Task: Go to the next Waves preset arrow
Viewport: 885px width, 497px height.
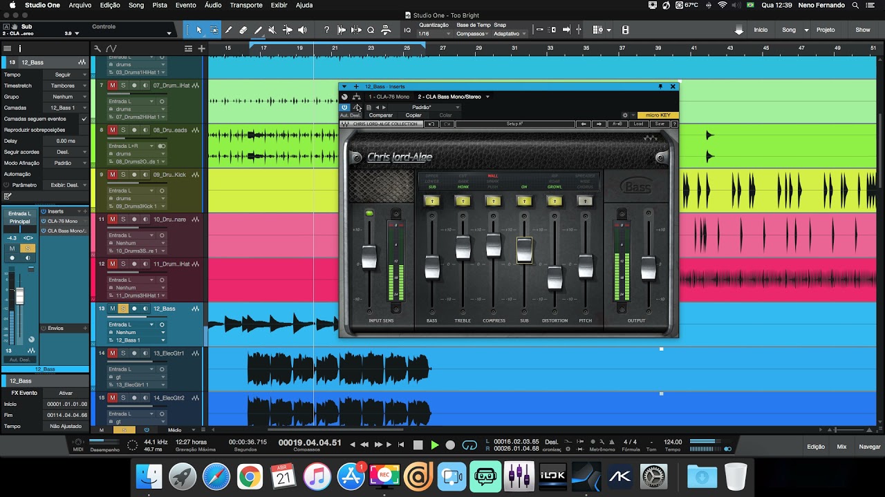Action: [599, 124]
